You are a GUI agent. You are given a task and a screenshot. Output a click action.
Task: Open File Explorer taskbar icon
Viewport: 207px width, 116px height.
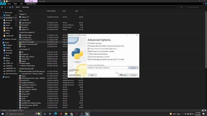coord(66,114)
